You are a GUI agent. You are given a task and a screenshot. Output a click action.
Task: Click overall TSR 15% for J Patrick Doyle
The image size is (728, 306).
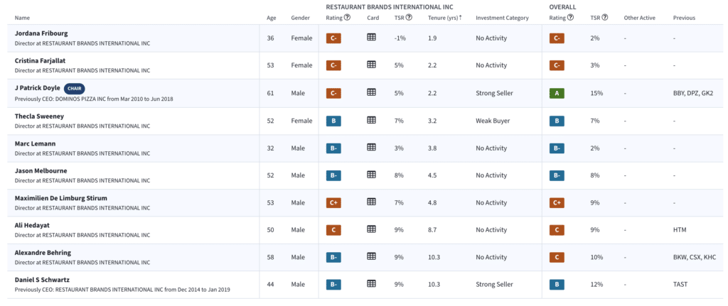pos(596,93)
